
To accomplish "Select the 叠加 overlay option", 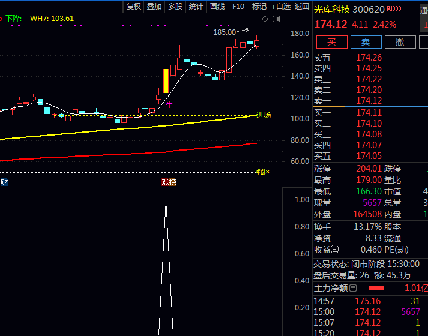I will pyautogui.click(x=154, y=7).
